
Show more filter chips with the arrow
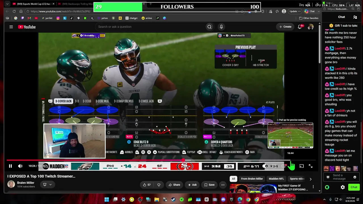click(311, 179)
